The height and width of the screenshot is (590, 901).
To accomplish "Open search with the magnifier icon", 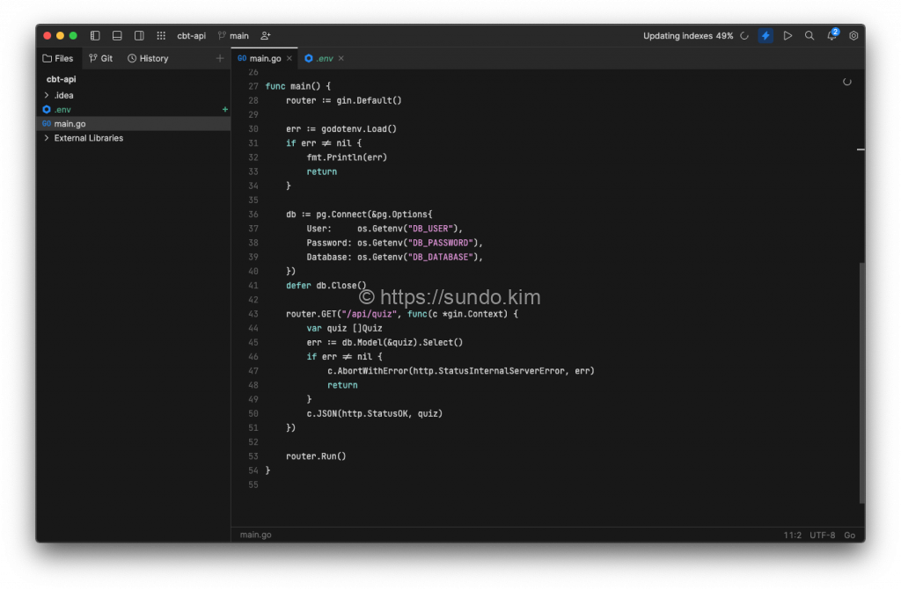I will point(809,36).
